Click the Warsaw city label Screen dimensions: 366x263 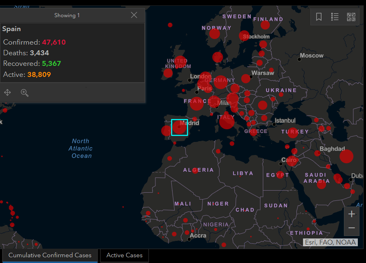263,73
